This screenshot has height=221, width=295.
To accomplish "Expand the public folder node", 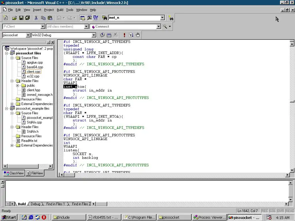I will (18, 85).
